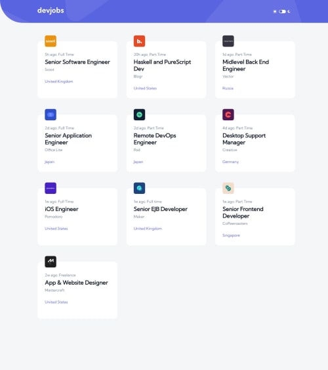This screenshot has width=328, height=370.
Task: Toggle the dark mode switch
Action: pos(282,11)
